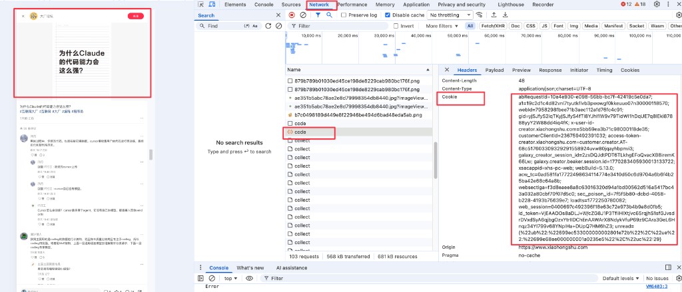The height and width of the screenshot is (292, 682).
Task: Toggle the device toolbar icon
Action: [x=212, y=5]
